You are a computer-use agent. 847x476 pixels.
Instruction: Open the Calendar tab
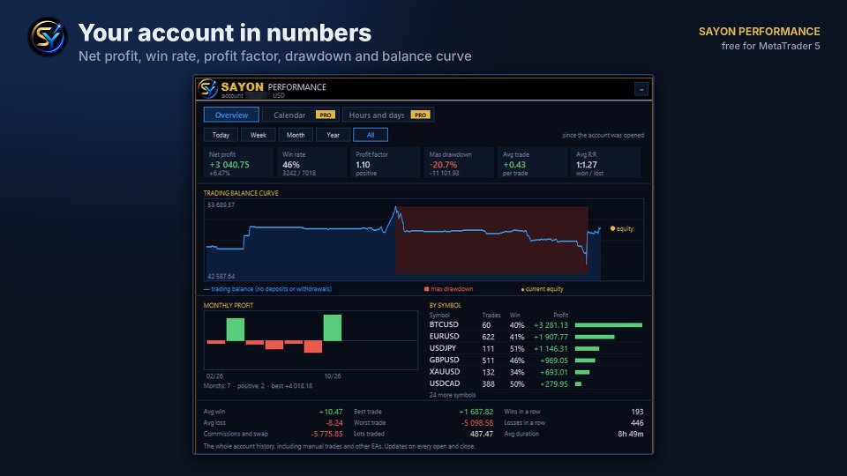[300, 115]
